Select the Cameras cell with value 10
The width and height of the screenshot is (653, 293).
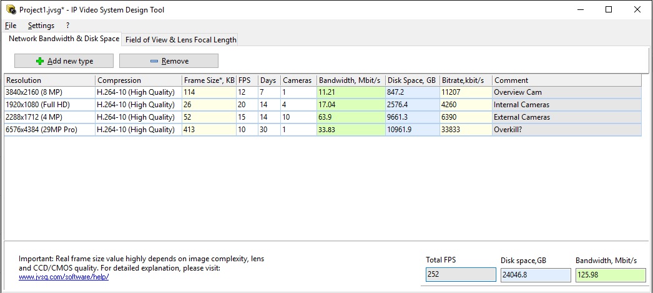[298, 117]
